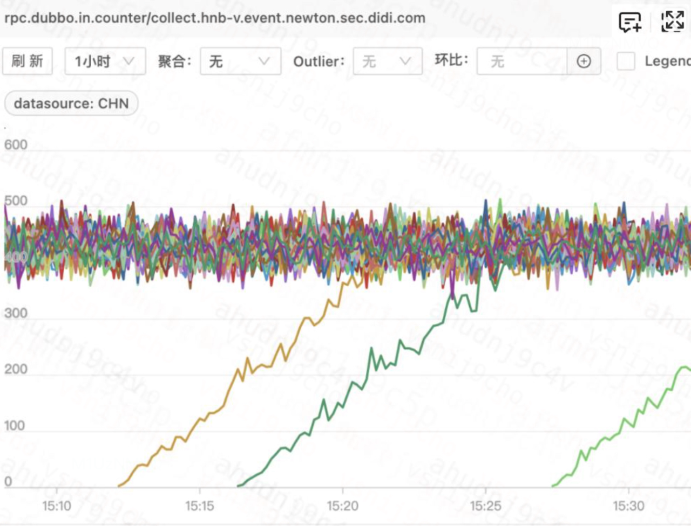Click the 15:20 time axis marker
Viewport: 691px width, 526px height.
(x=343, y=506)
